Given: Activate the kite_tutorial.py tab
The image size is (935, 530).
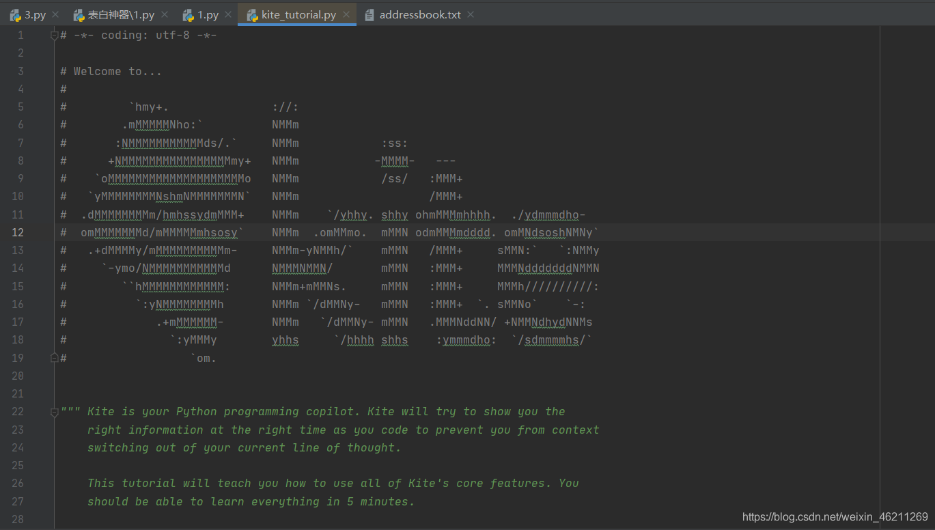Looking at the screenshot, I should pos(298,14).
